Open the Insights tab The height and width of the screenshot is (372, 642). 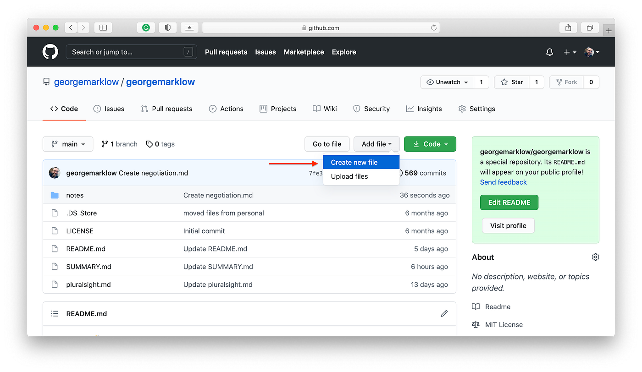click(424, 109)
